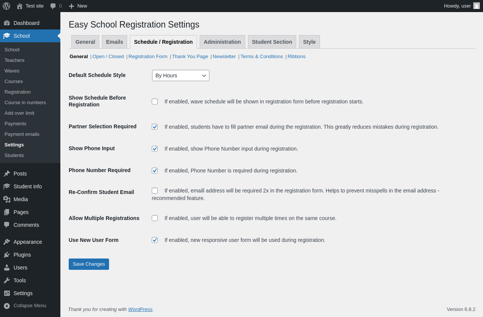Viewport: 483px width, 317px height.
Task: Click the user avatar icon
Action: click(477, 6)
